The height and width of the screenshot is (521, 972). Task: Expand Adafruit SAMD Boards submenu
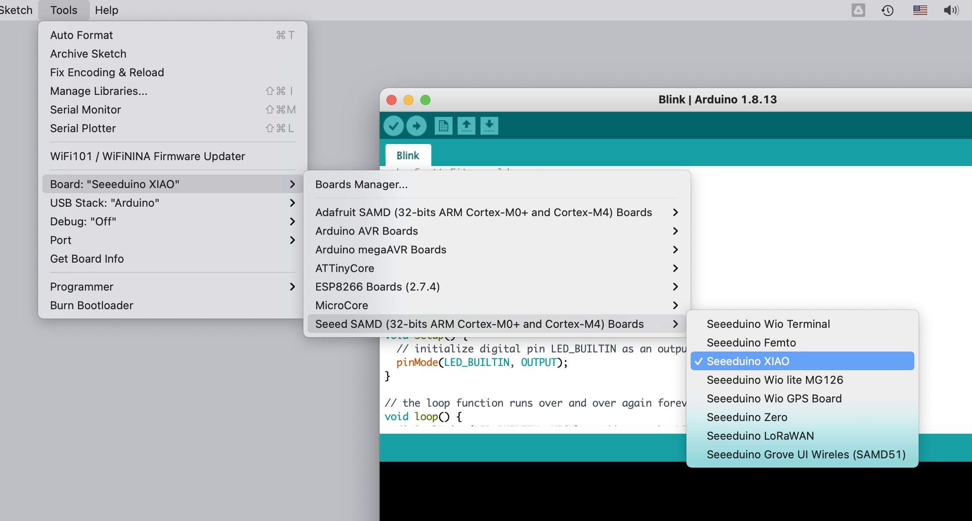click(497, 212)
